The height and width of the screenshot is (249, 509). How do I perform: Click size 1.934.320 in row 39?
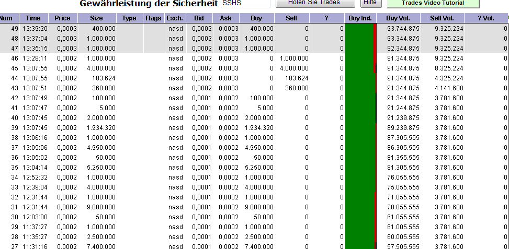(101, 128)
